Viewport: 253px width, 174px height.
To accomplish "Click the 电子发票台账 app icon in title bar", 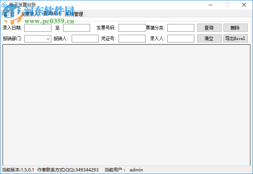I will (4, 5).
